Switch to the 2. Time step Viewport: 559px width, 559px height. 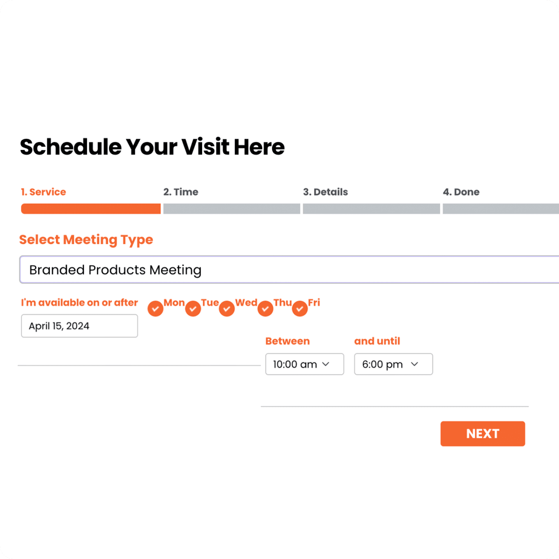(x=181, y=192)
